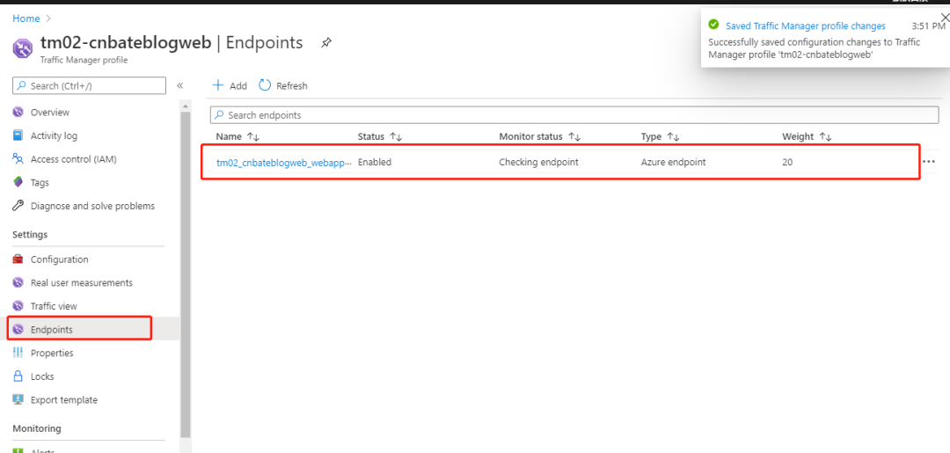Focus the Search endpoints field
Viewport: 950px width, 453px height.
(x=574, y=115)
